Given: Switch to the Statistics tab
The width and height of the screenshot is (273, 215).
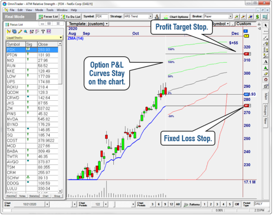Looking at the screenshot, I should point(33,196).
